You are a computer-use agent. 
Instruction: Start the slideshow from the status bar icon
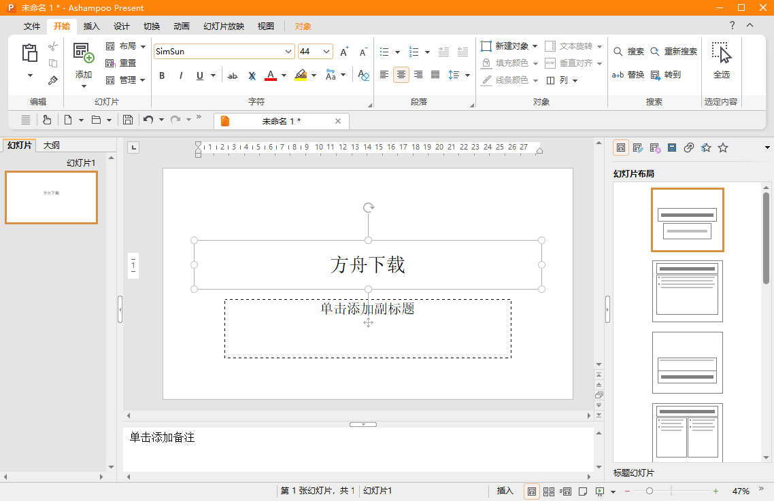click(x=599, y=491)
